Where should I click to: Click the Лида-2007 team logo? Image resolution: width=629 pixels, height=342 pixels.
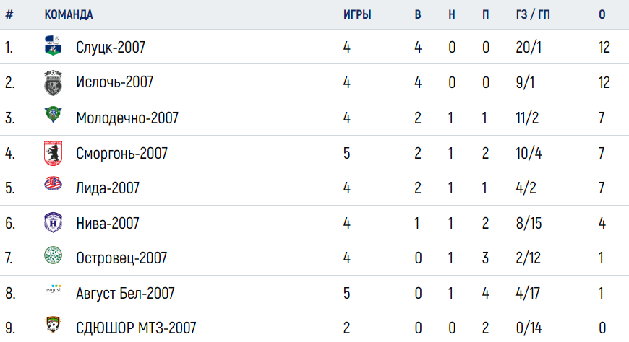[x=53, y=183]
